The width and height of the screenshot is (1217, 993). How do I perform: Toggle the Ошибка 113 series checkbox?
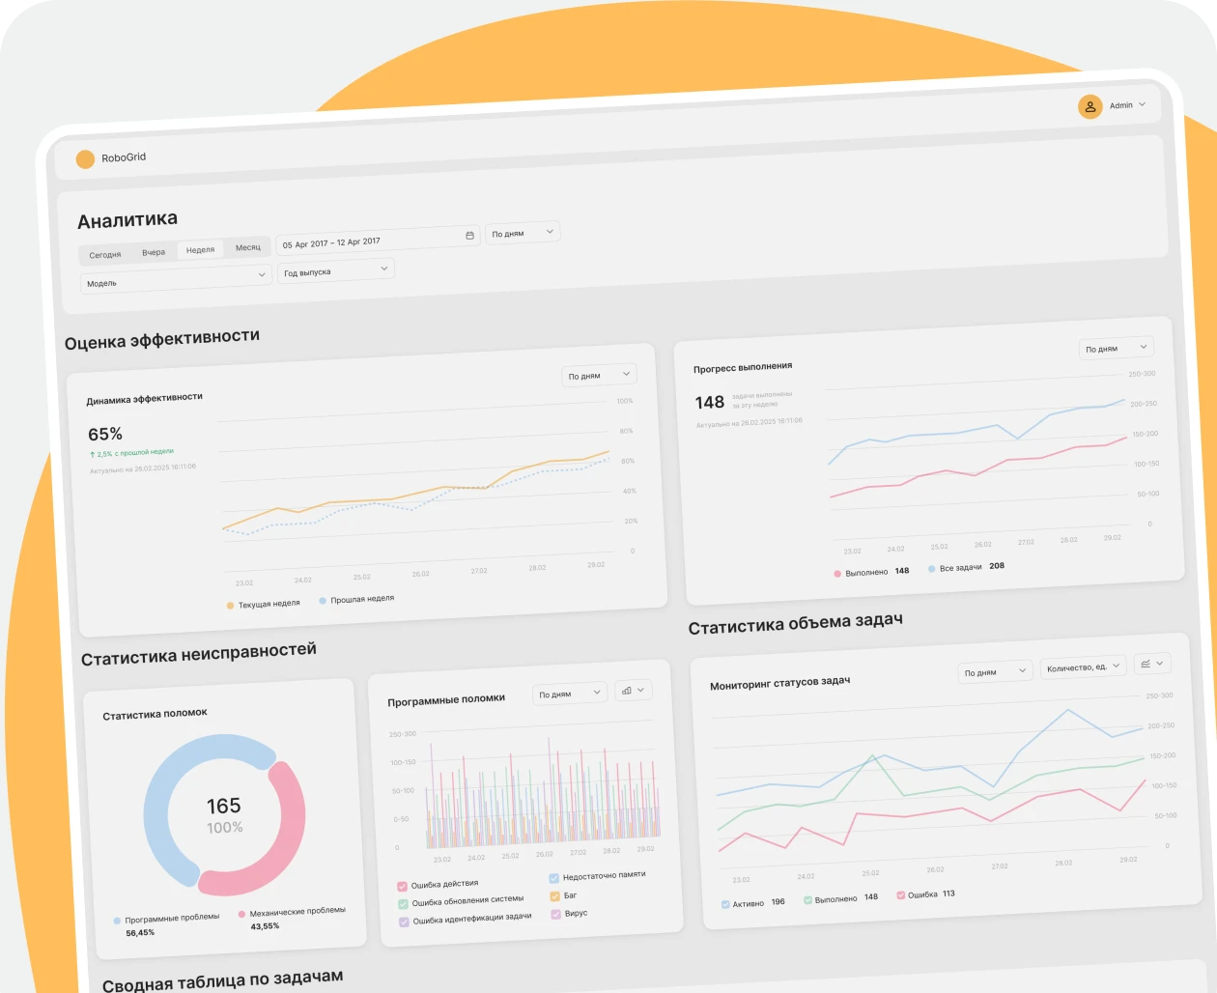900,895
